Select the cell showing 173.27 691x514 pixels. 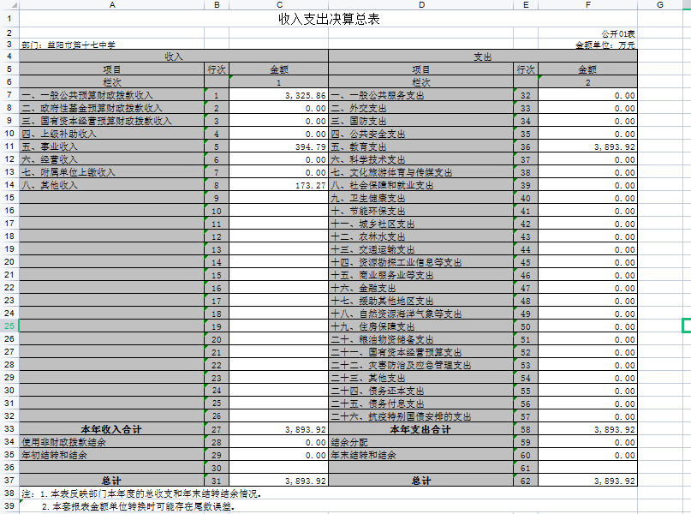(x=279, y=185)
